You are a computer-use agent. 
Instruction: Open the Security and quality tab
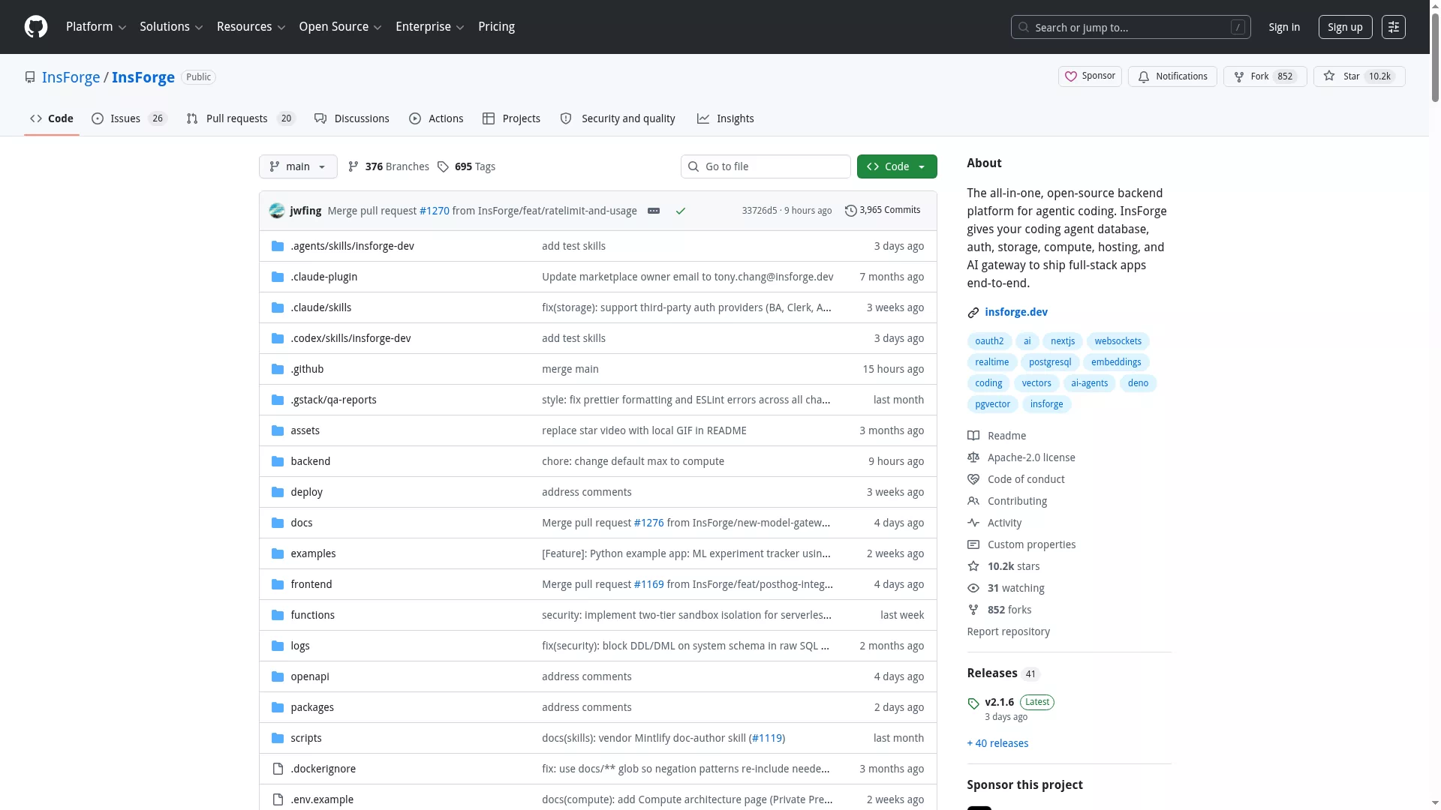618,118
